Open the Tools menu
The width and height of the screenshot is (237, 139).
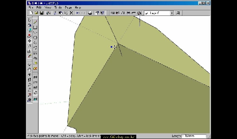[58, 7]
